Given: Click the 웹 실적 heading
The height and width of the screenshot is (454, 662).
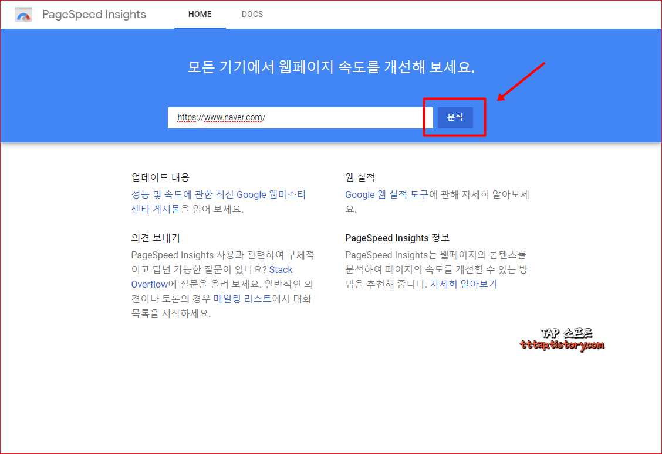Looking at the screenshot, I should 360,177.
